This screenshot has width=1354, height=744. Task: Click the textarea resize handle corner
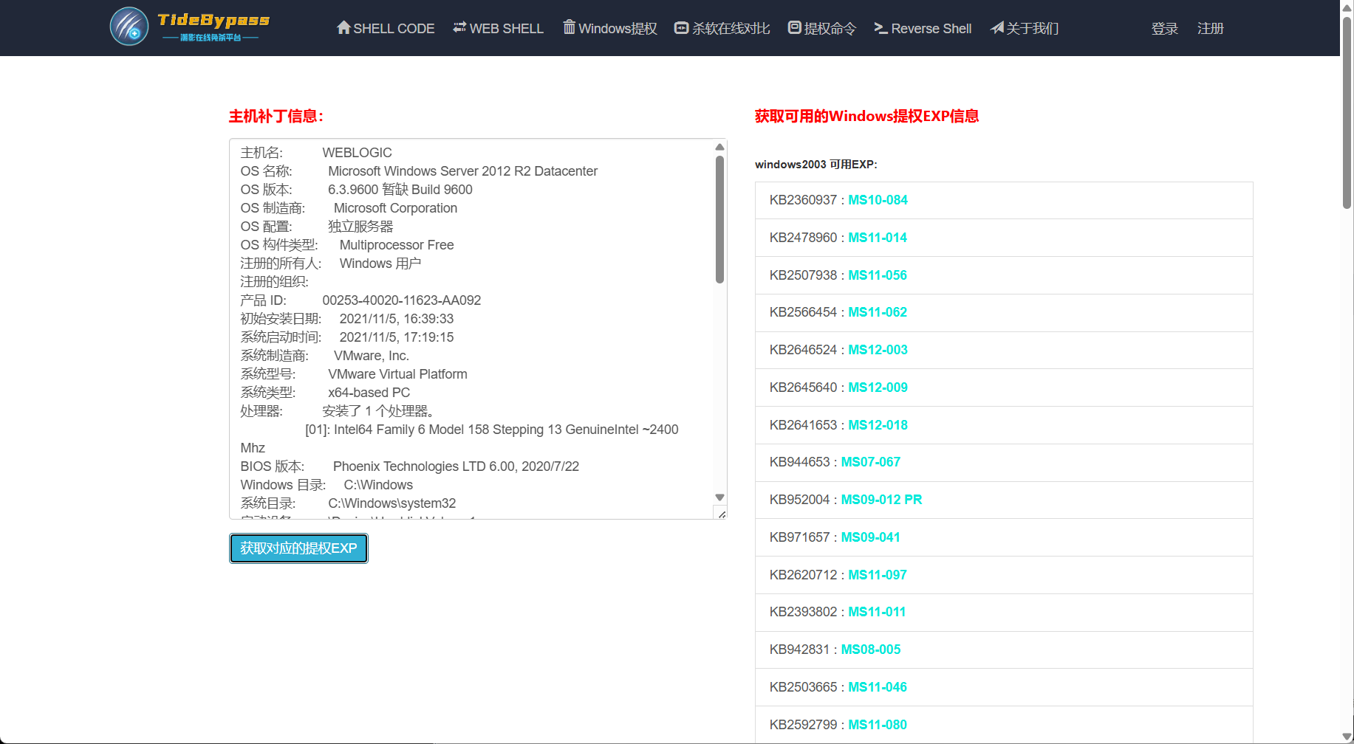(721, 513)
